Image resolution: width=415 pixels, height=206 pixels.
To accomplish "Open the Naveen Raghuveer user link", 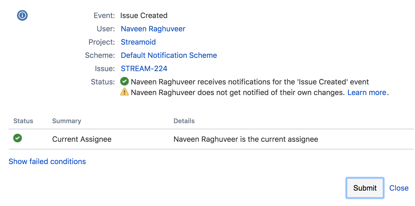I will click(x=153, y=29).
